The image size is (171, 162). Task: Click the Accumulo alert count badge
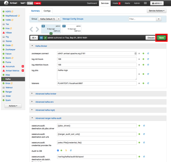[x=23, y=66]
